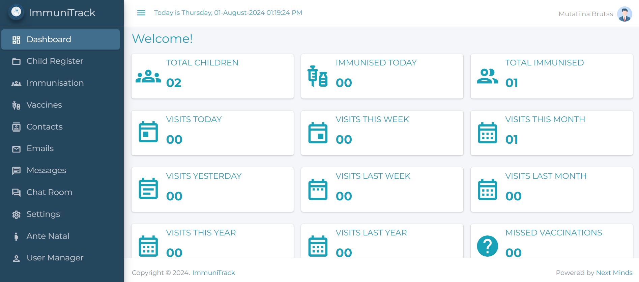Click the Visits Today calendar icon
639x282 pixels.
coord(148,132)
